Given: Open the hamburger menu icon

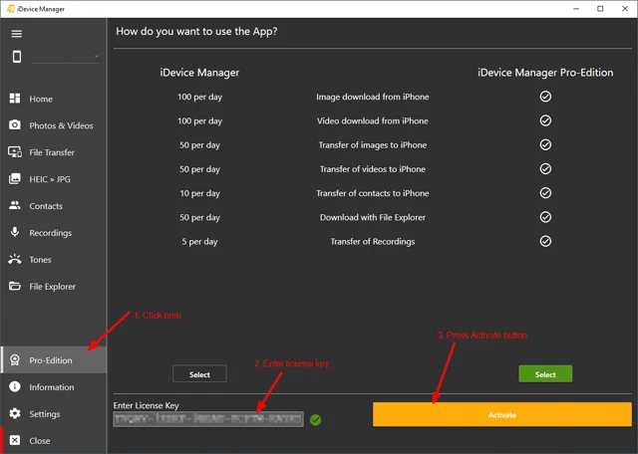Looking at the screenshot, I should (x=17, y=34).
